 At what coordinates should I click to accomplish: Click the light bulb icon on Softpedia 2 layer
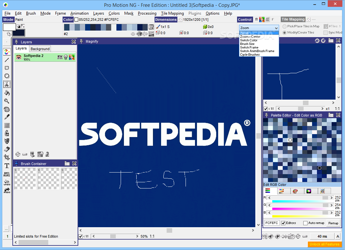[66, 57]
